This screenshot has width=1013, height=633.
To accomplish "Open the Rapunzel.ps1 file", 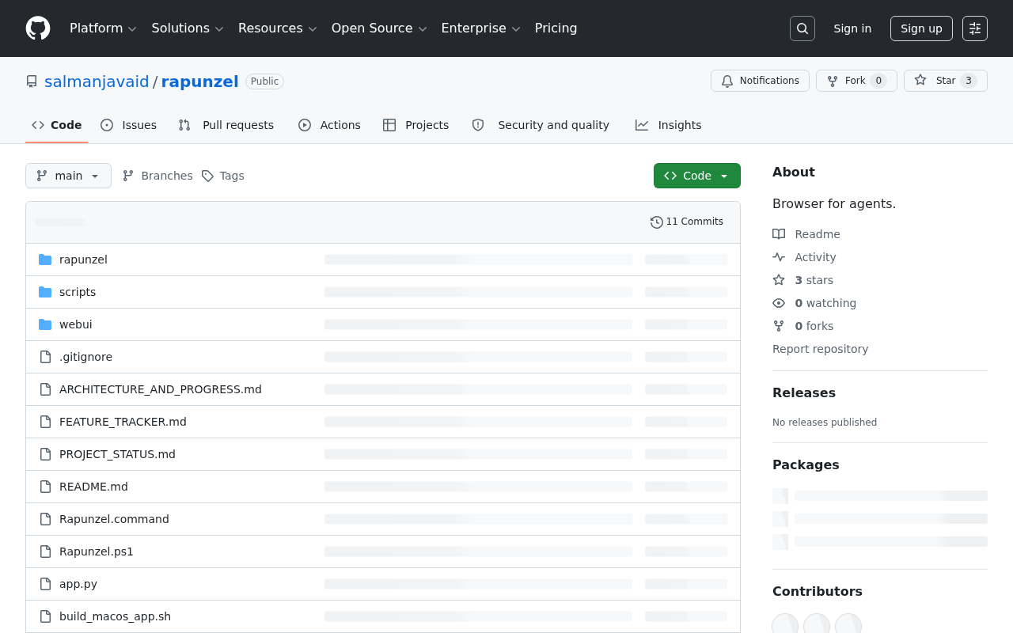I will coord(97,552).
